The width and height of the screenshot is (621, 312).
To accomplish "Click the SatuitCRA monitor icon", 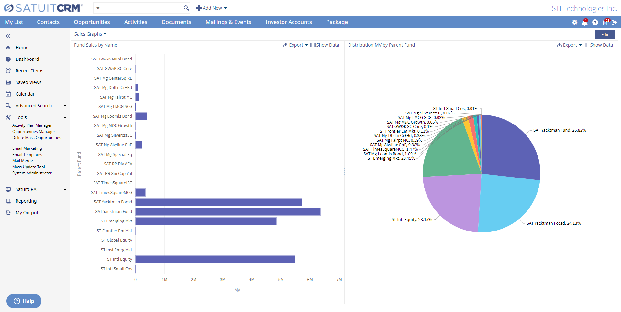I will (x=8, y=189).
